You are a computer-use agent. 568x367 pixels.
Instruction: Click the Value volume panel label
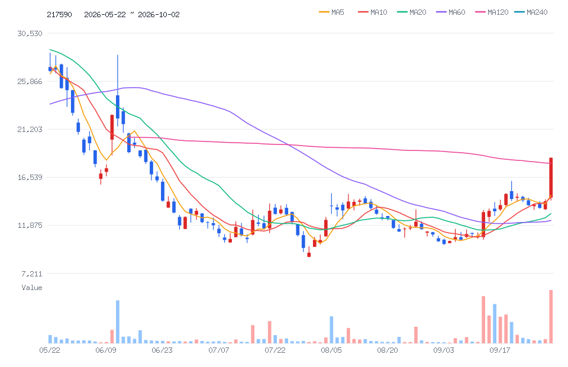[32, 288]
